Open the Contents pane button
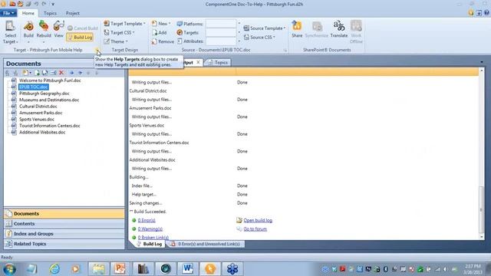Image resolution: width=491 pixels, height=276 pixels. (64, 224)
